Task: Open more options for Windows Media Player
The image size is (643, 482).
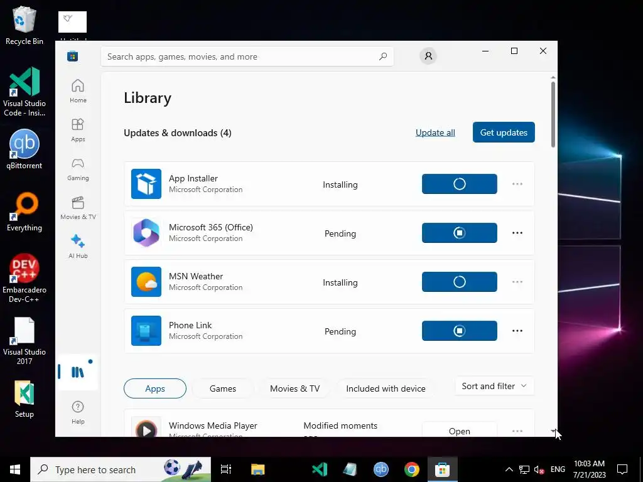Action: 517,431
